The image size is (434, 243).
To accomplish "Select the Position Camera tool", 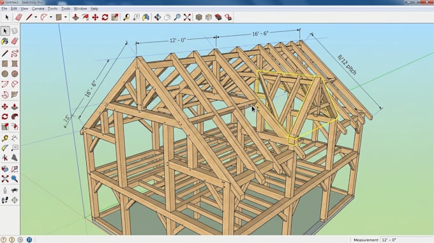I will tap(5, 191).
